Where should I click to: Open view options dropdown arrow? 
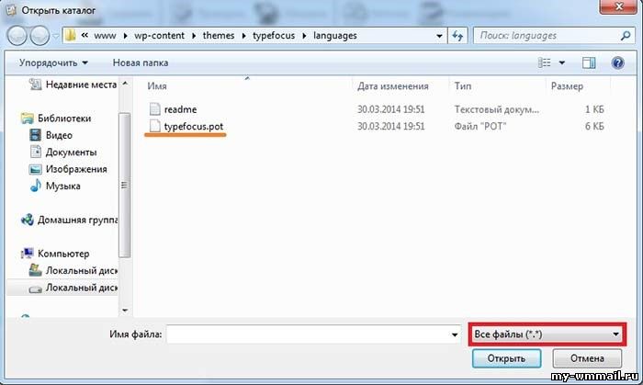click(562, 62)
